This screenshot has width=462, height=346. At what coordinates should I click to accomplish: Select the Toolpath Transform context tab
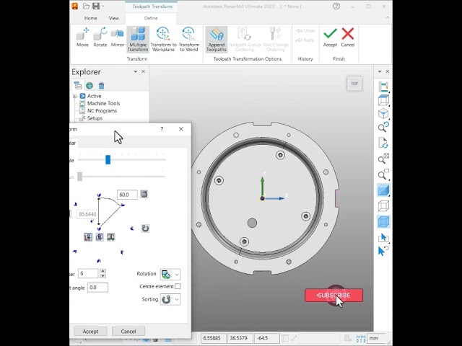pos(152,6)
